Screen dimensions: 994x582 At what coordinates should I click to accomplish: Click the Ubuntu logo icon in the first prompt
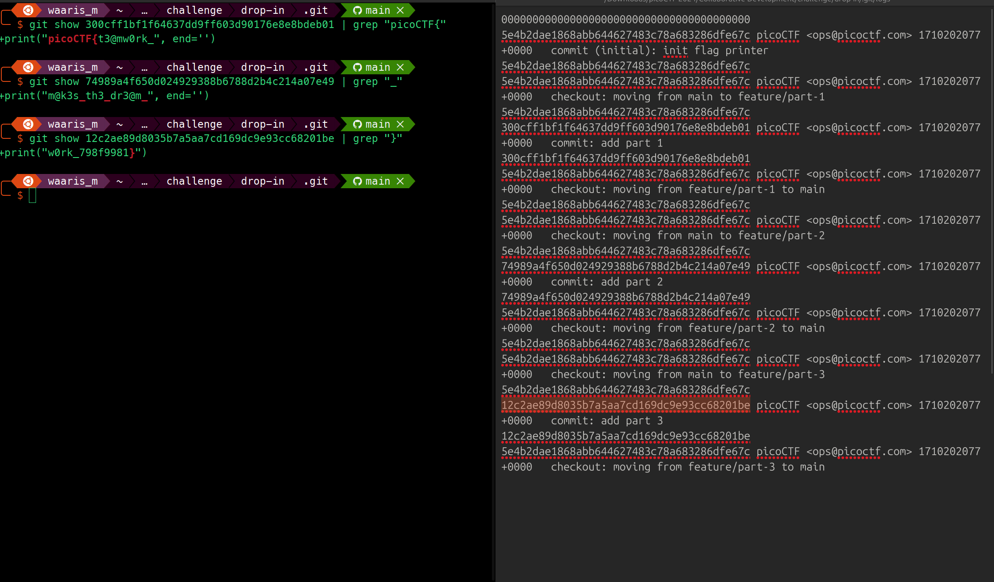pyautogui.click(x=28, y=10)
